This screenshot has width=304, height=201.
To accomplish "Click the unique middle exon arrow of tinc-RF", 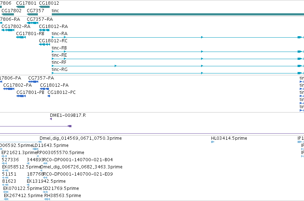I will [115, 66].
